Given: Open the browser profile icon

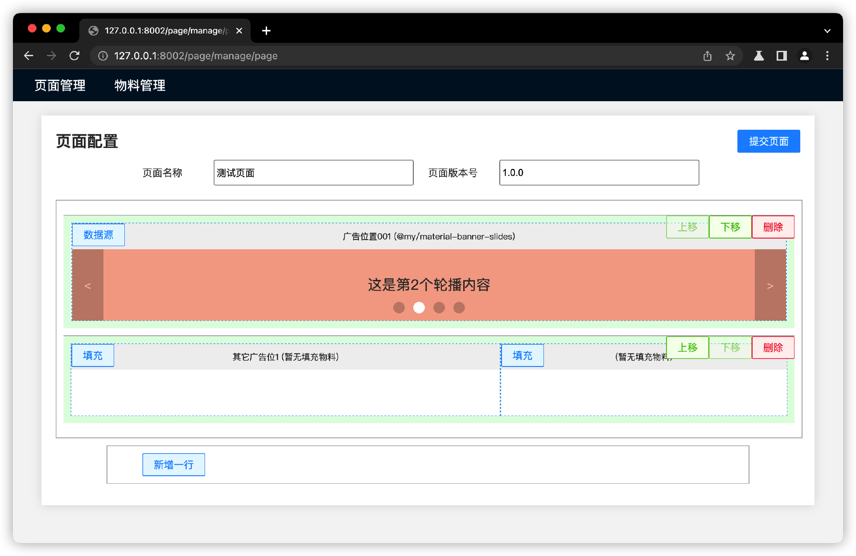Looking at the screenshot, I should [804, 56].
